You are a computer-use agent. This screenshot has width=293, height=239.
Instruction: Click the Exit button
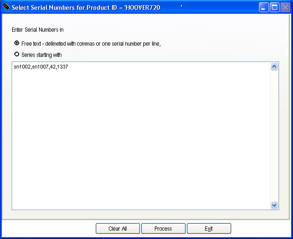(x=209, y=229)
